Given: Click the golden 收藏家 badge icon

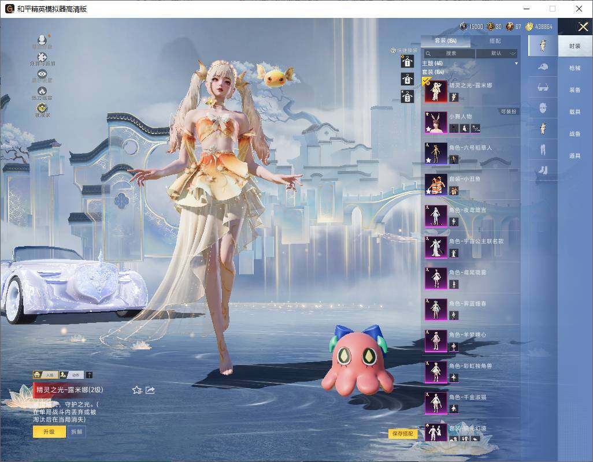Looking at the screenshot, I should 42,109.
